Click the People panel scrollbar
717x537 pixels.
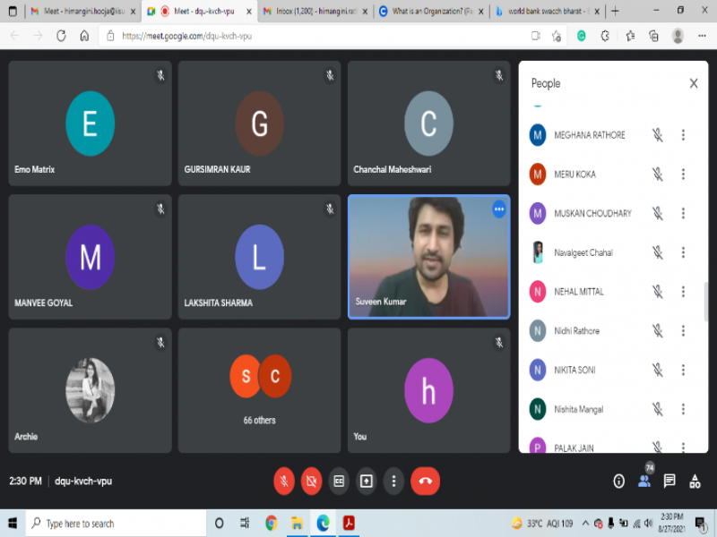[705, 301]
